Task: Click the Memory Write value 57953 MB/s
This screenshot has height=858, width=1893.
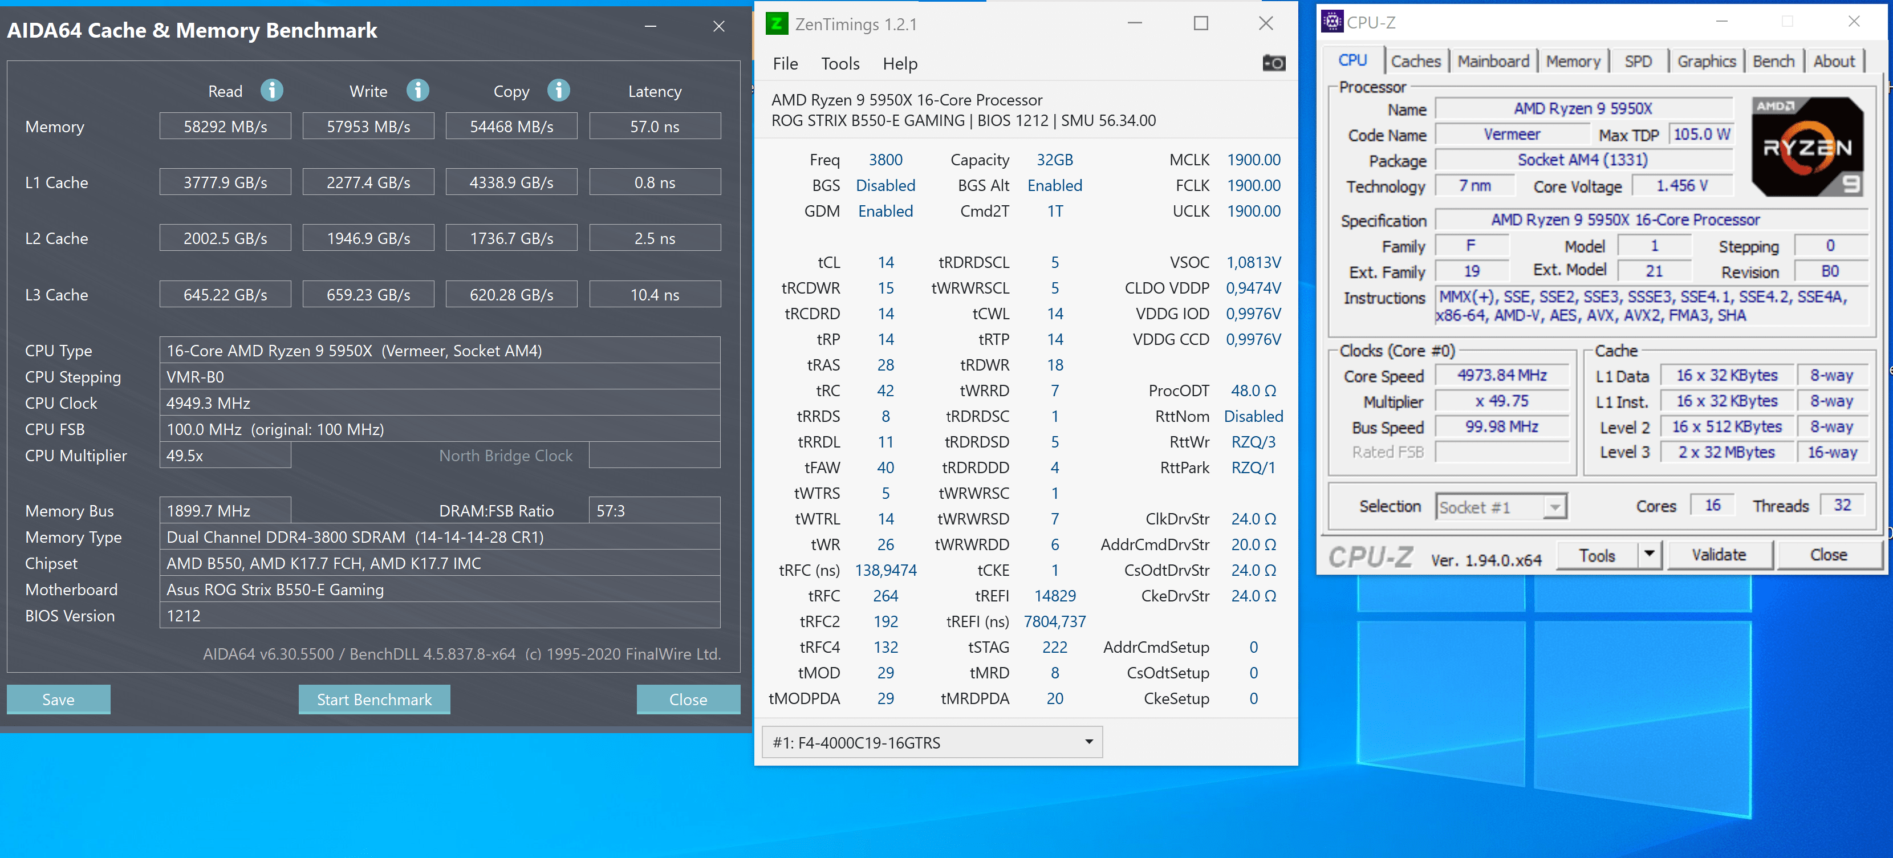Action: point(368,127)
